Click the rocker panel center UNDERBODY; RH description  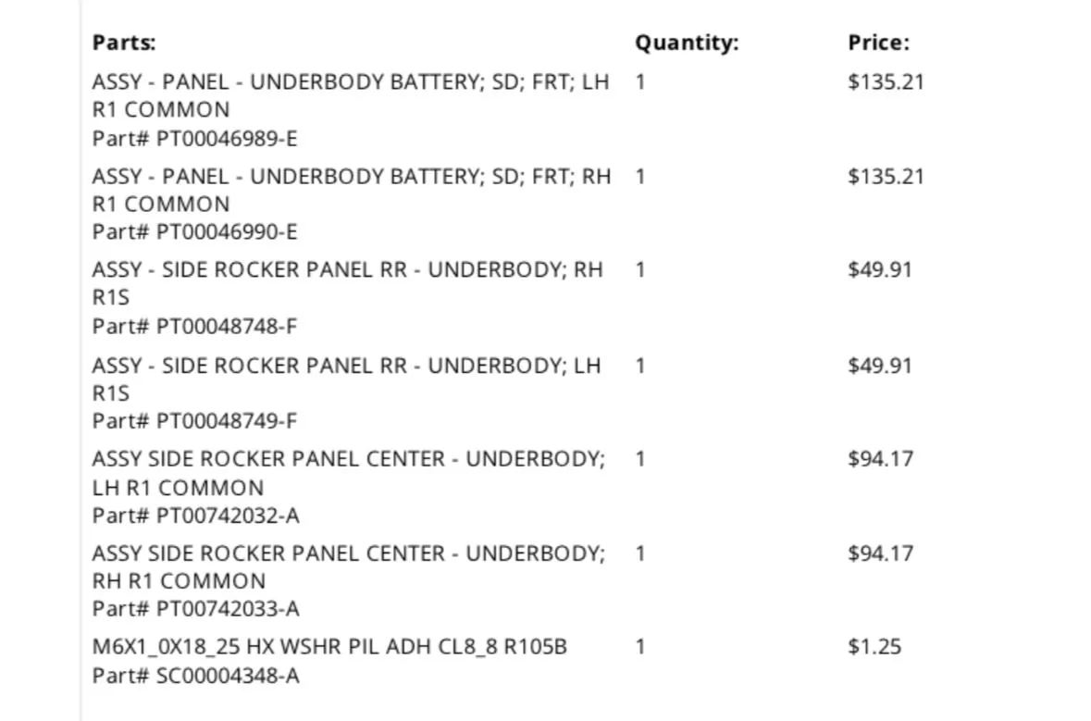[349, 567]
